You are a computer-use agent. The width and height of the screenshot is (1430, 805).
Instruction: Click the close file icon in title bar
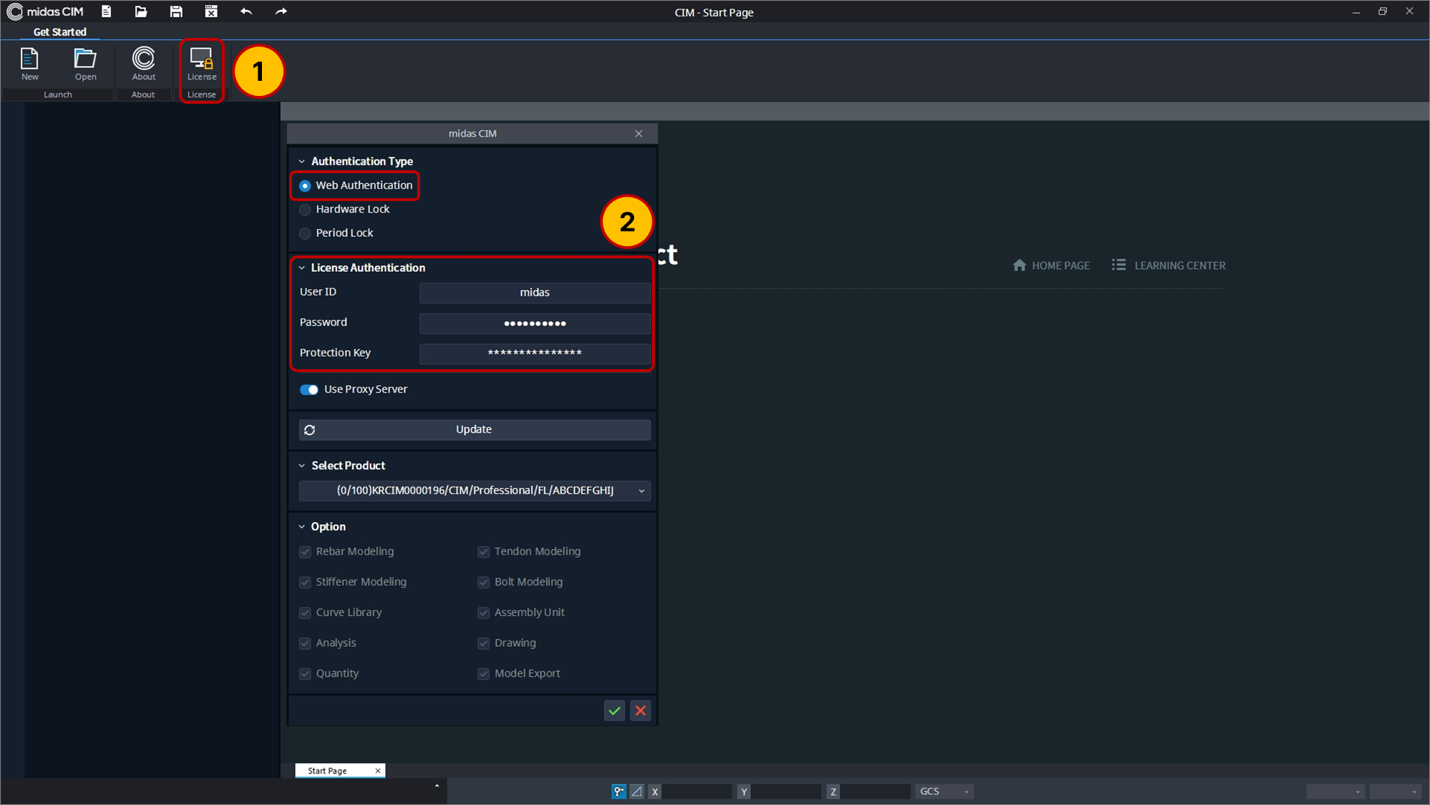[211, 11]
